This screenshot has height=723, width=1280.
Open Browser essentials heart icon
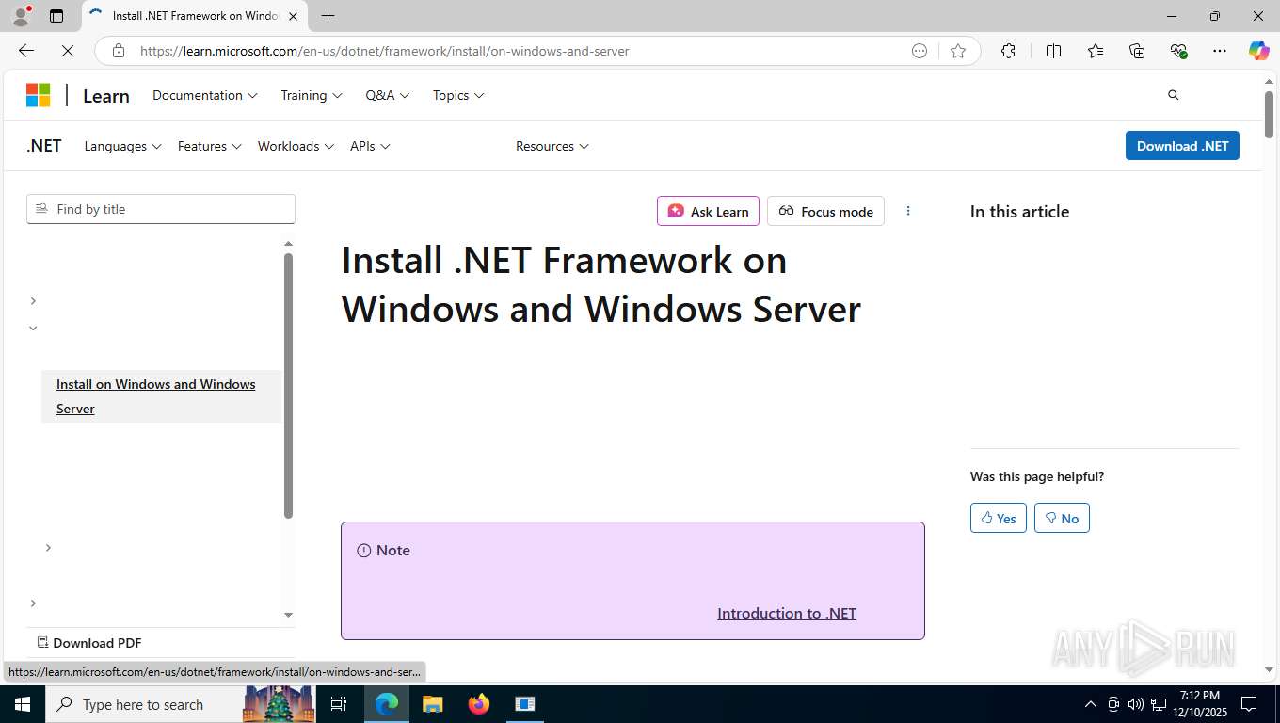(1178, 51)
